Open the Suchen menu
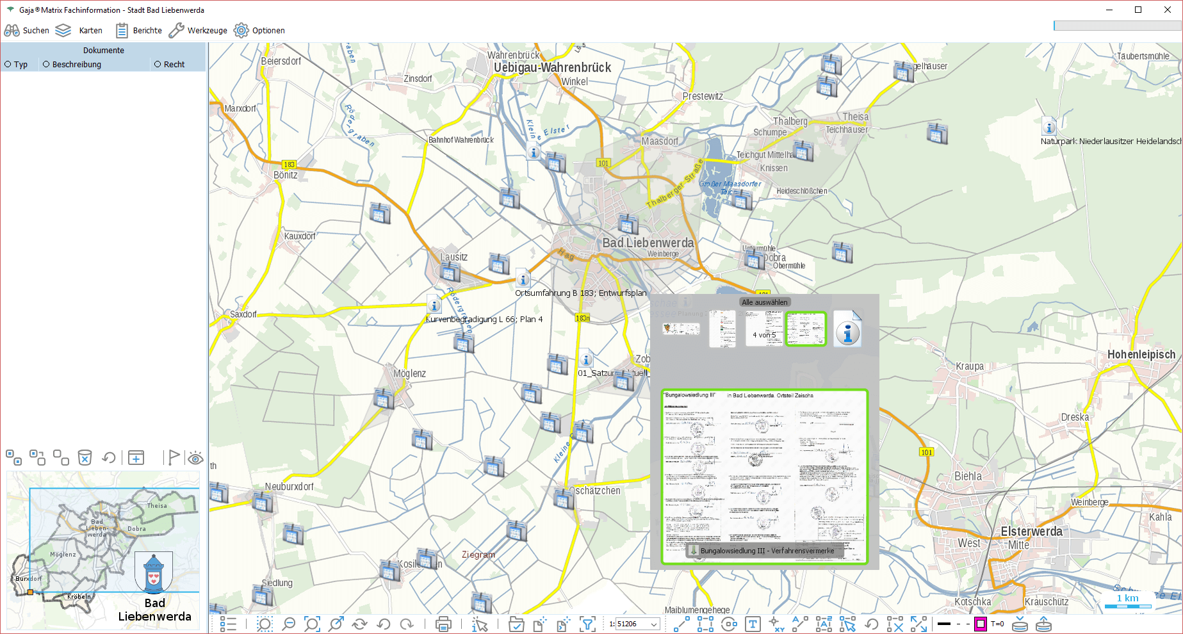 pos(27,30)
